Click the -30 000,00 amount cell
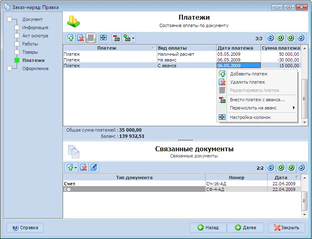 coord(281,60)
